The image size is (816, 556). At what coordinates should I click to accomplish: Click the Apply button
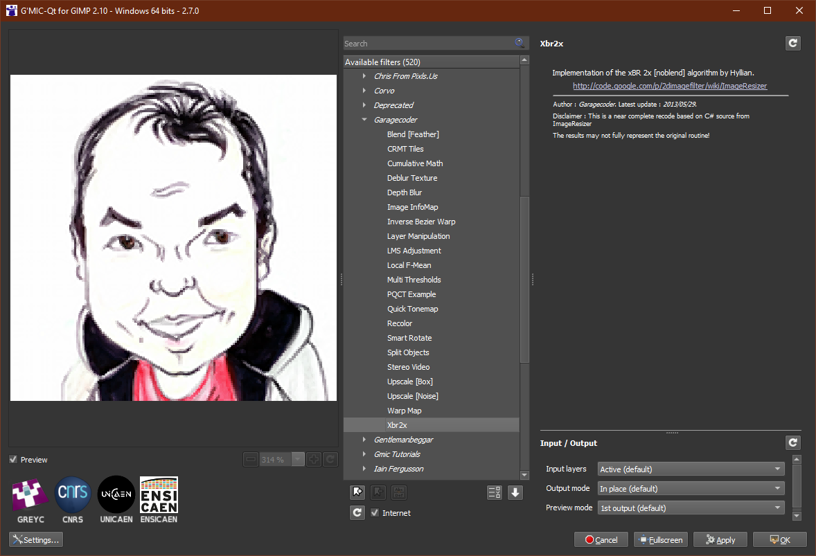pyautogui.click(x=720, y=539)
